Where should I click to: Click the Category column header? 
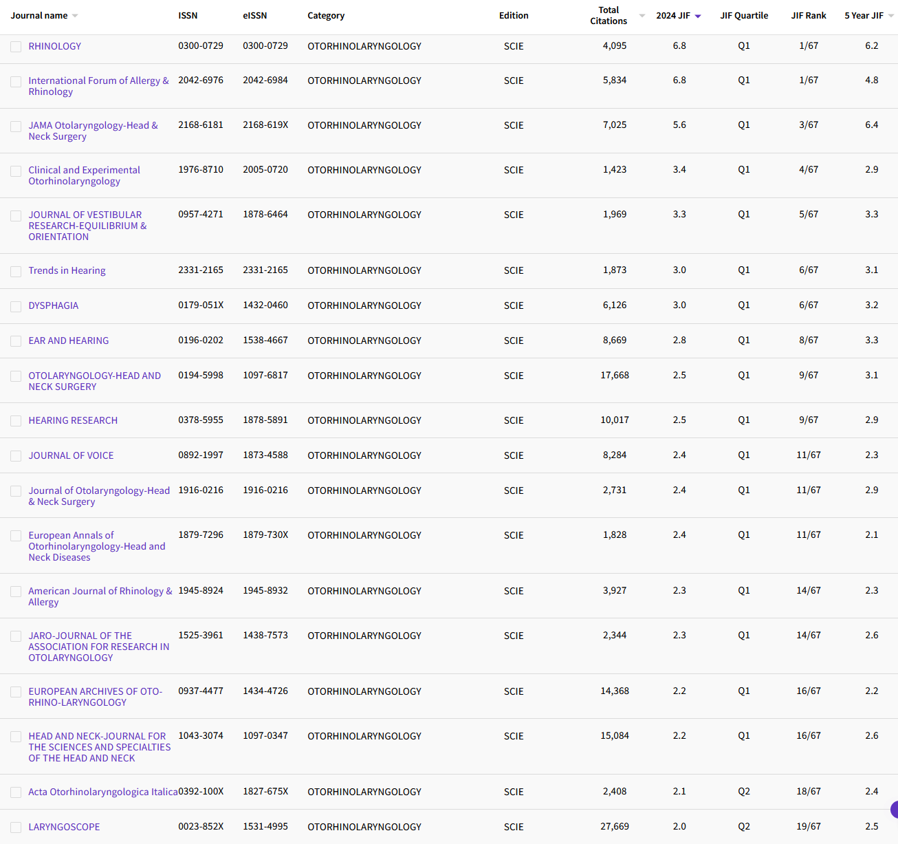pyautogui.click(x=326, y=16)
